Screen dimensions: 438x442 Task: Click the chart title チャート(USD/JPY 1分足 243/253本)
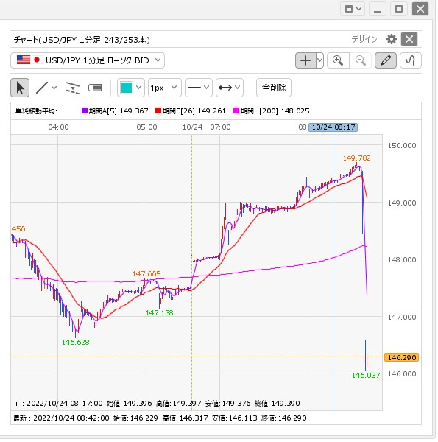[82, 40]
